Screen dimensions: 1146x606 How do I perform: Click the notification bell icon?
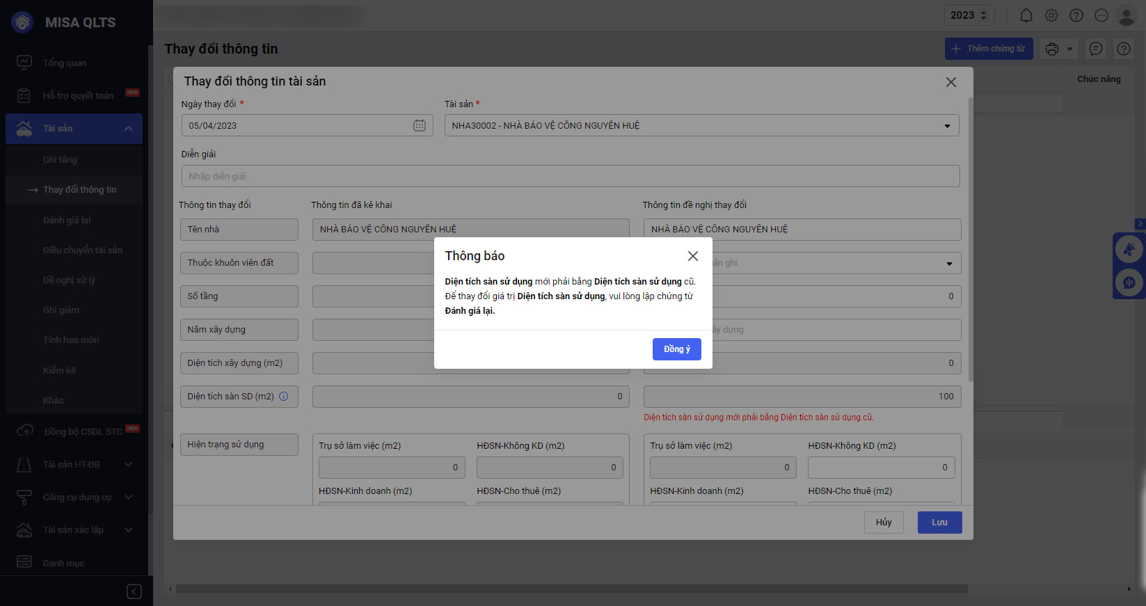[x=1026, y=15]
